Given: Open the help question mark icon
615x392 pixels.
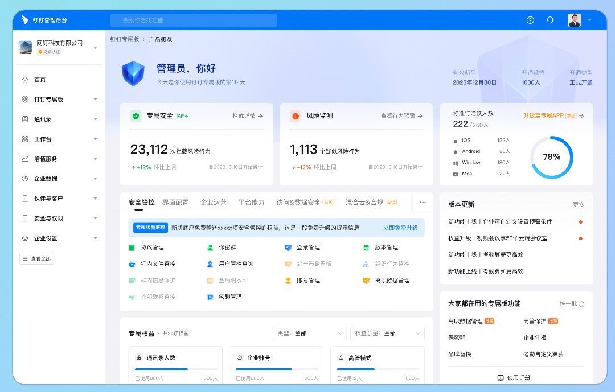Looking at the screenshot, I should tap(530, 20).
